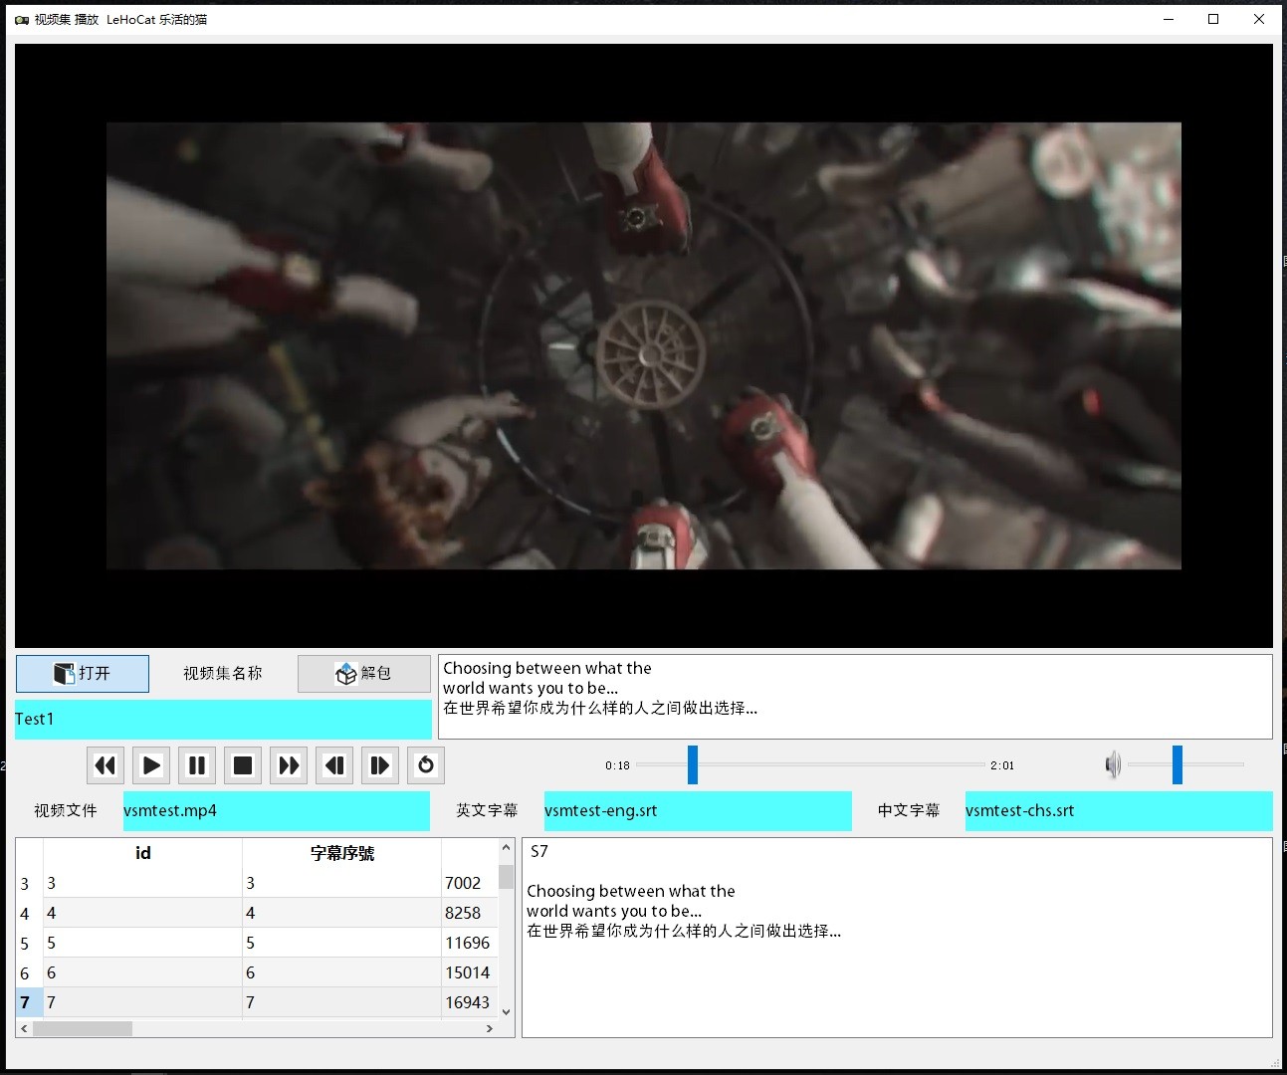
Task: Click the S7 subtitle detail panel
Action: [x=897, y=938]
